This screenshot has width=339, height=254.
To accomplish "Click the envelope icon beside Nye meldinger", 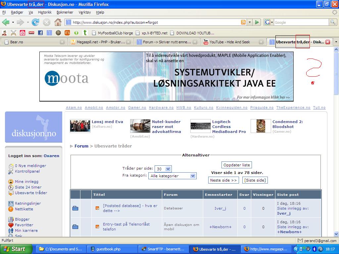I will (x=11, y=166).
